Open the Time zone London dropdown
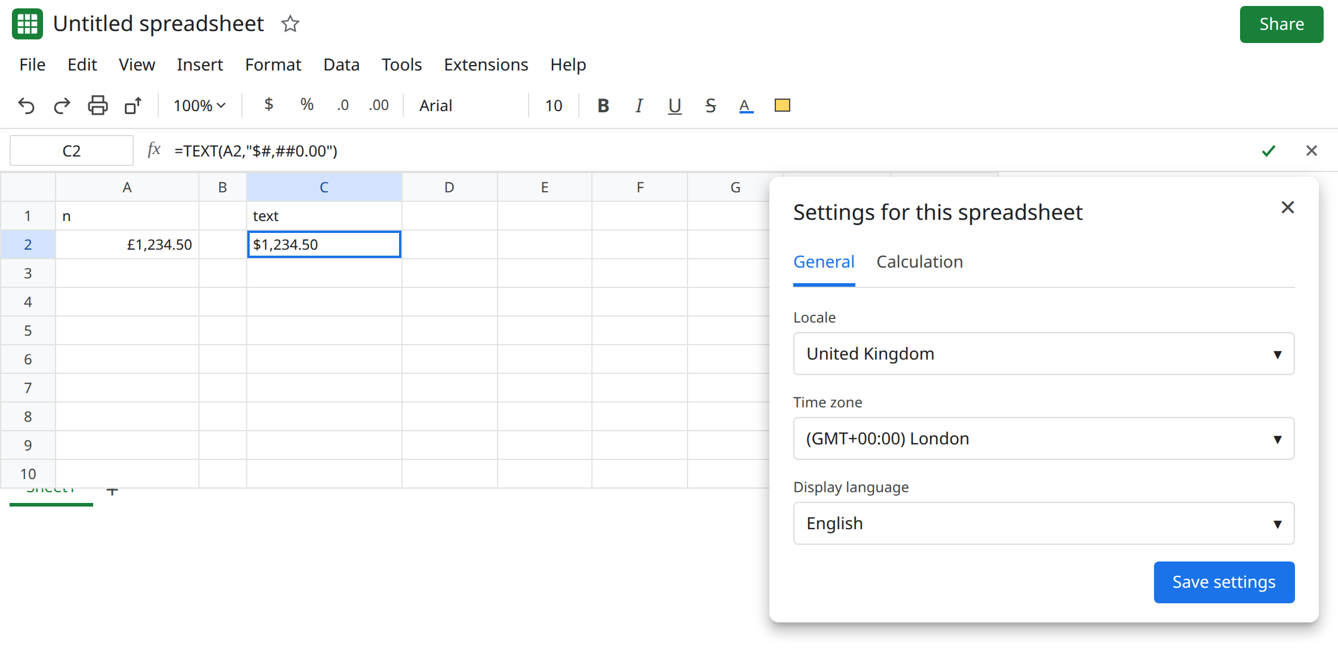 1044,438
